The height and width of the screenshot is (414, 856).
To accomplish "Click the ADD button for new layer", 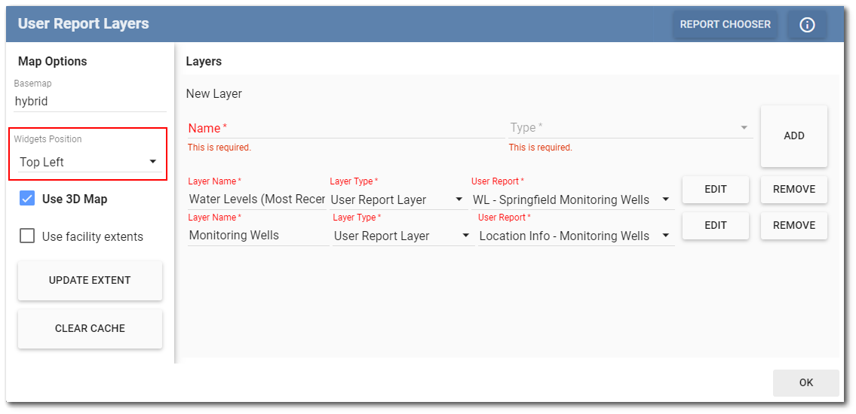I will tap(793, 136).
